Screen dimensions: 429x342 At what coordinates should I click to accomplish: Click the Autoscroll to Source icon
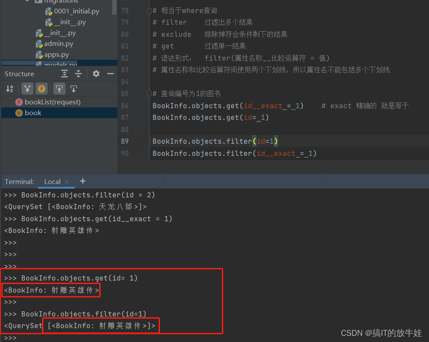(59, 89)
